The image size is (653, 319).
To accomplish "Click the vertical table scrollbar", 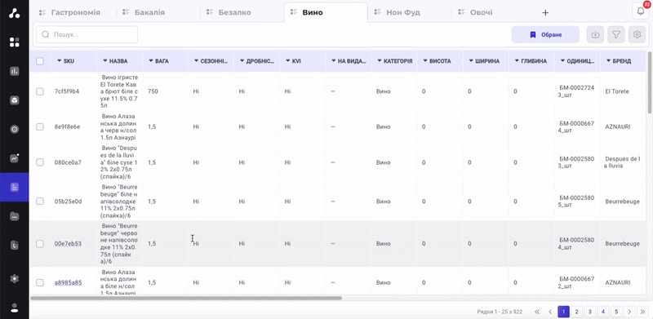I will 650,82.
